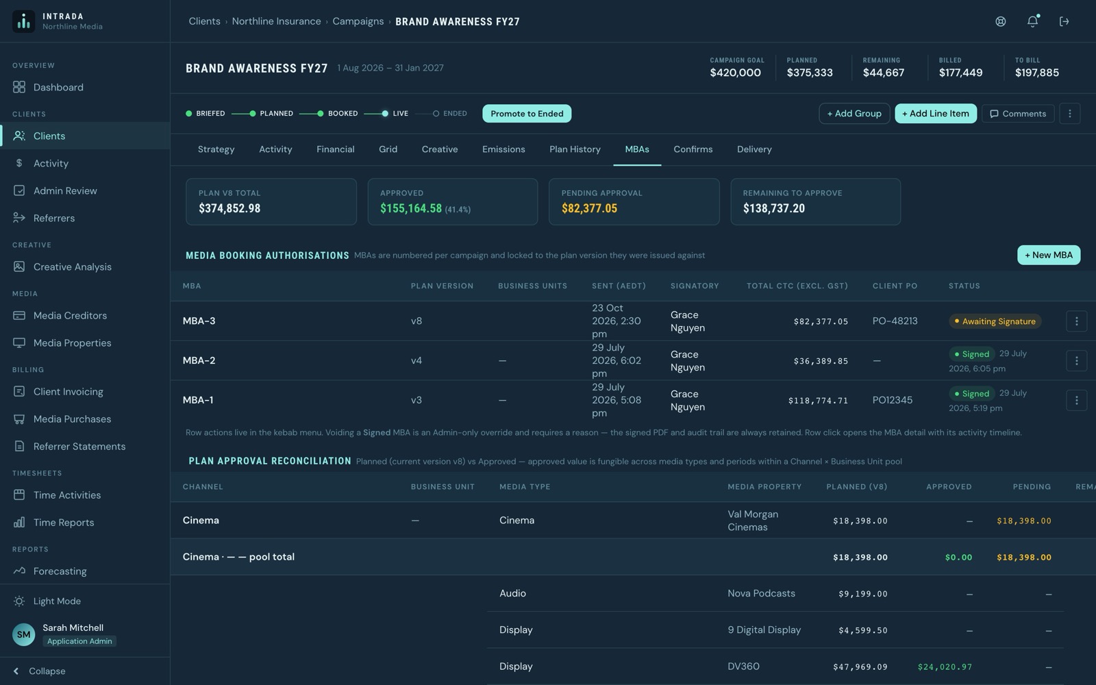Click Promote to Ended button
Viewport: 1096px width, 685px height.
click(527, 114)
